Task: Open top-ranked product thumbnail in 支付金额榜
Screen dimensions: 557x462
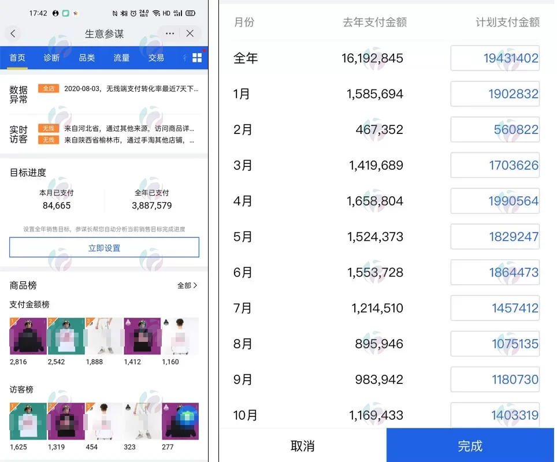Action: click(x=28, y=336)
